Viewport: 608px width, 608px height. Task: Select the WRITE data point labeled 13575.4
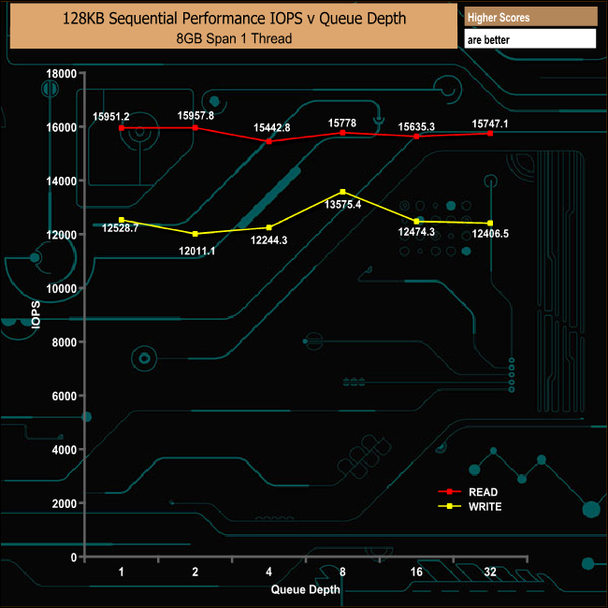coord(342,192)
